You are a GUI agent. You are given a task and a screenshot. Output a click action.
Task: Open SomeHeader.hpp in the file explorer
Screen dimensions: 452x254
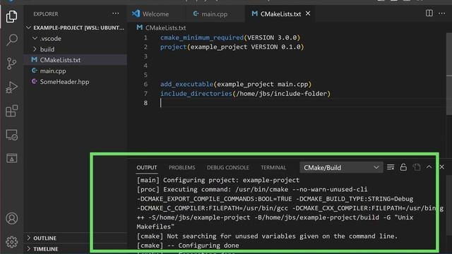click(76, 82)
